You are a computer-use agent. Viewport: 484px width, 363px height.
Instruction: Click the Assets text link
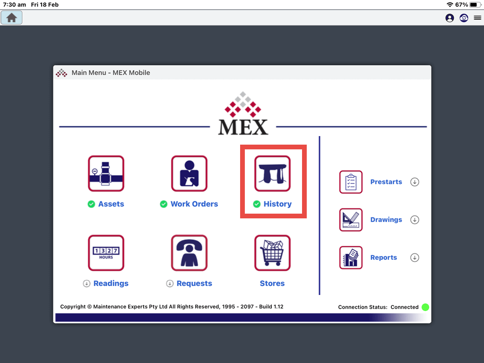click(111, 204)
